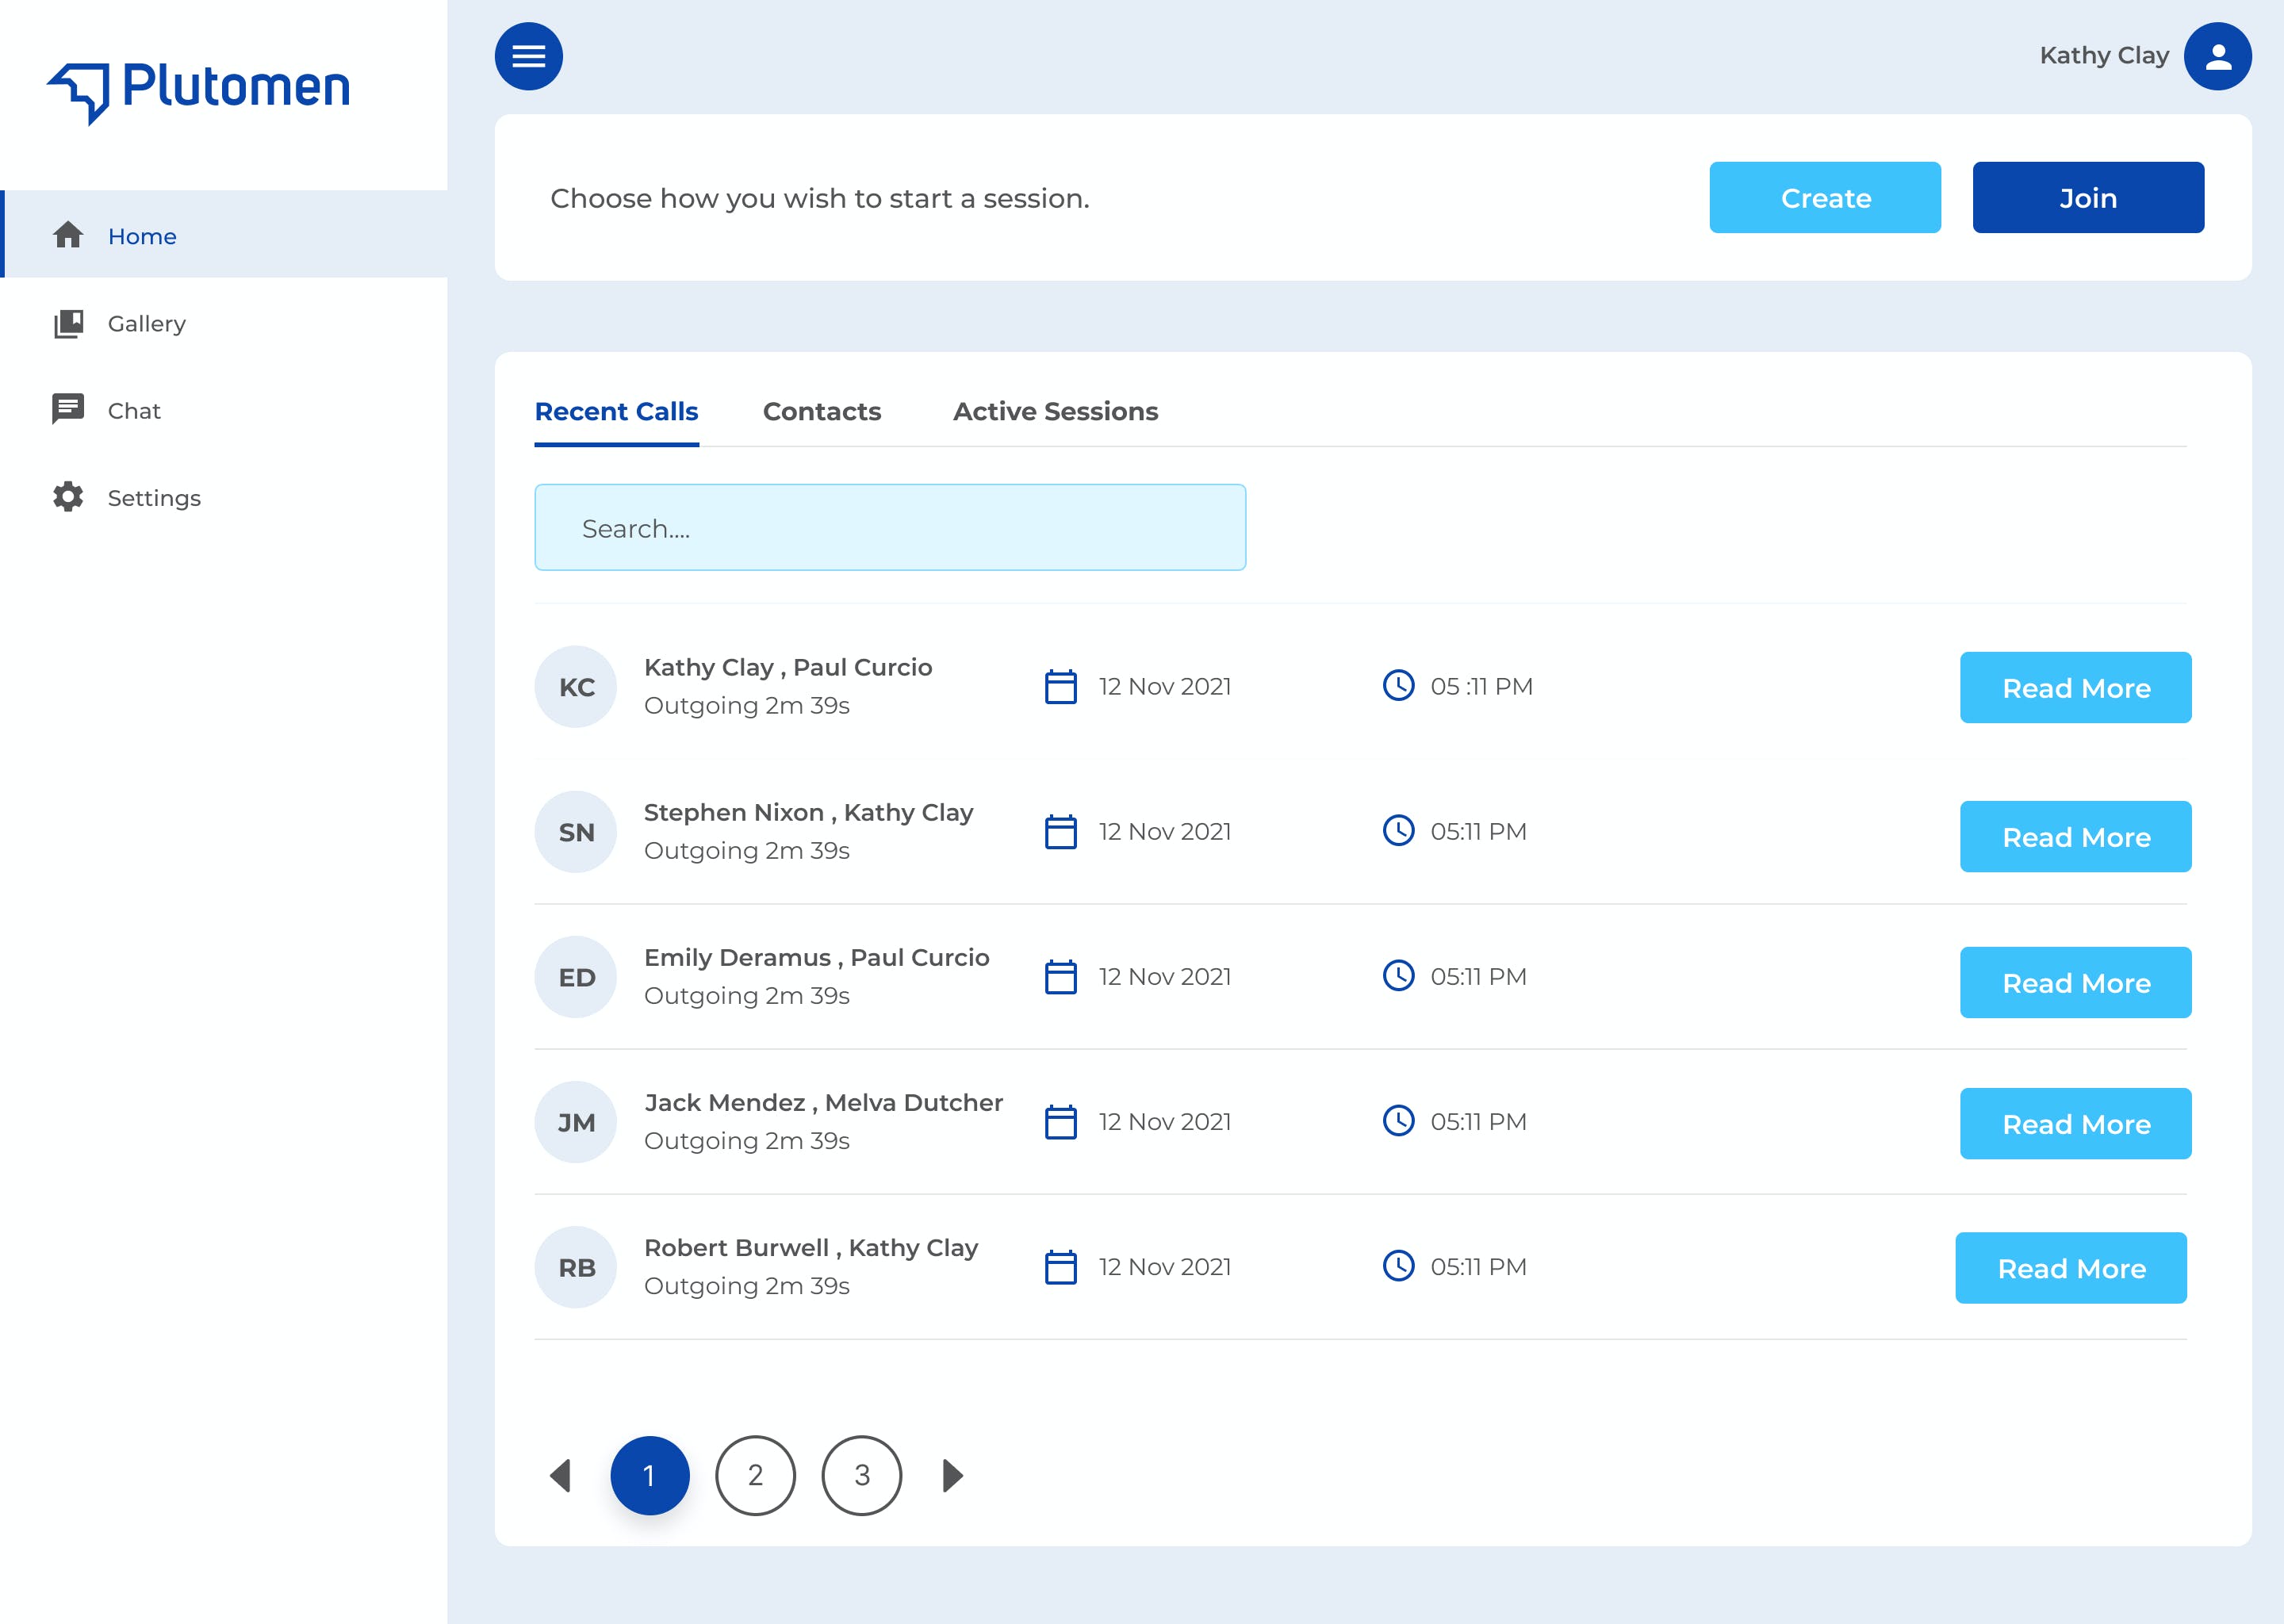Viewport: 2284px width, 1624px height.
Task: Open the Settings gear icon
Action: (68, 497)
